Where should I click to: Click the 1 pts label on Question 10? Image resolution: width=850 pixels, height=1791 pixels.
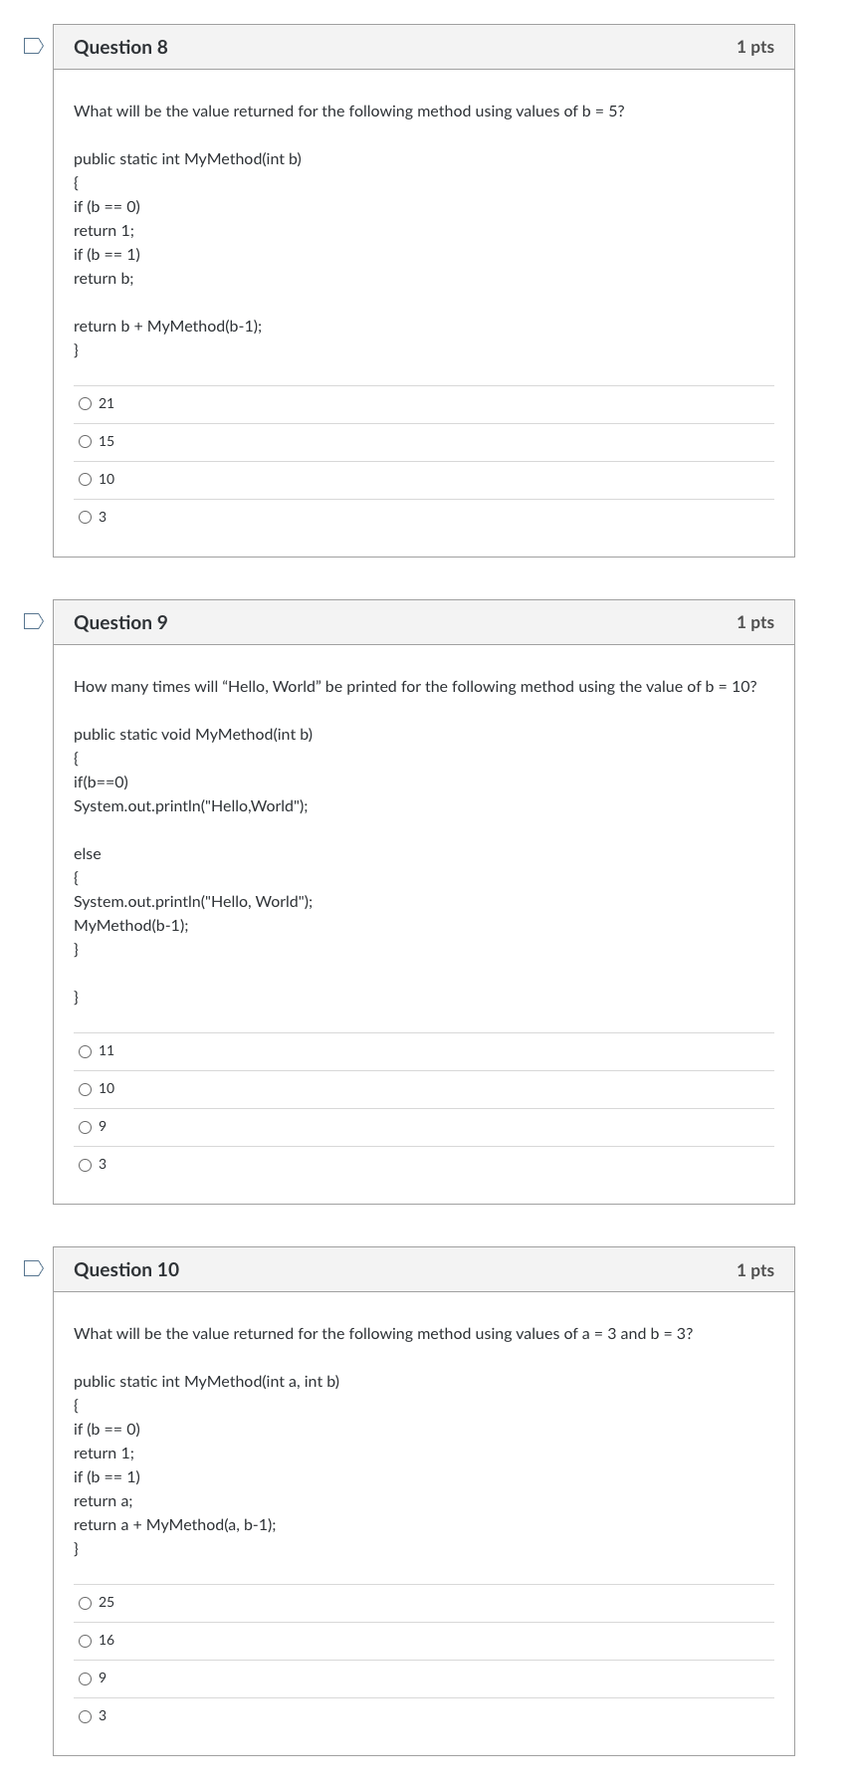pos(755,1269)
